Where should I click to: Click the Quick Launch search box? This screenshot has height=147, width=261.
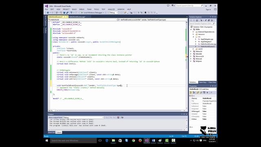click(189, 6)
